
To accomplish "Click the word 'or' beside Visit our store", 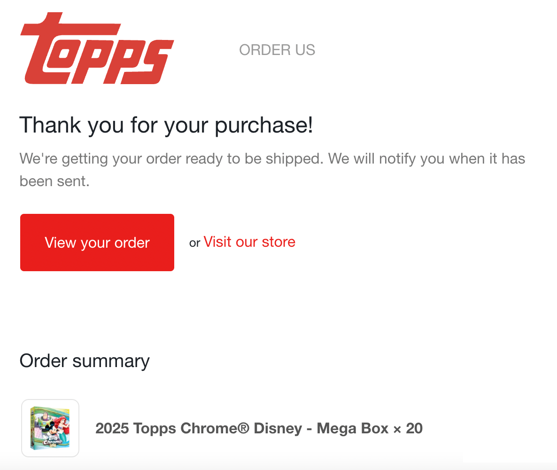I will 194,243.
